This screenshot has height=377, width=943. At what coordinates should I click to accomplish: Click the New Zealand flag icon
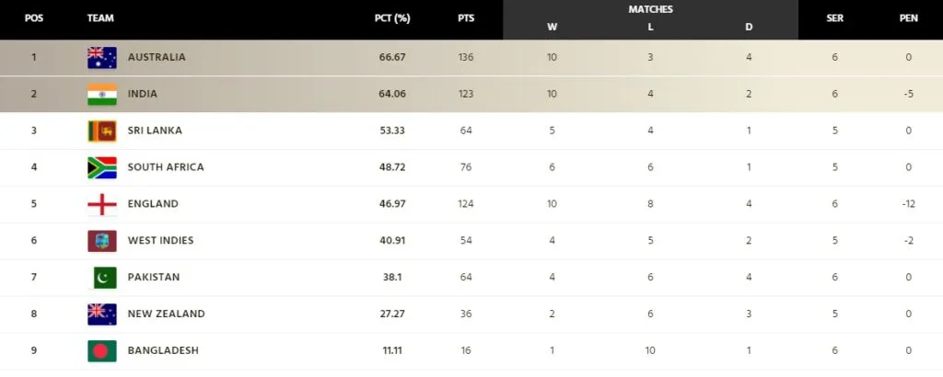pyautogui.click(x=102, y=314)
